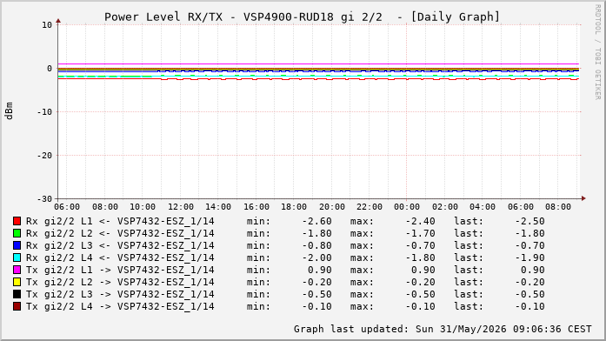Click the black Tx L3 legend swatch

tap(17, 294)
